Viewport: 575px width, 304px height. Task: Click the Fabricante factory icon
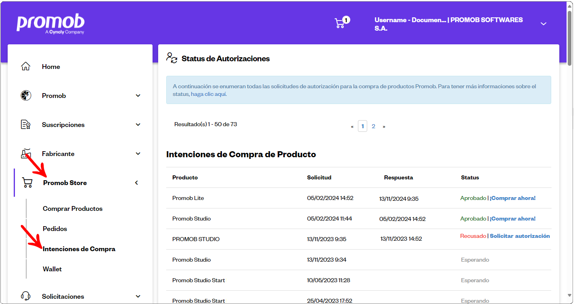click(x=26, y=154)
